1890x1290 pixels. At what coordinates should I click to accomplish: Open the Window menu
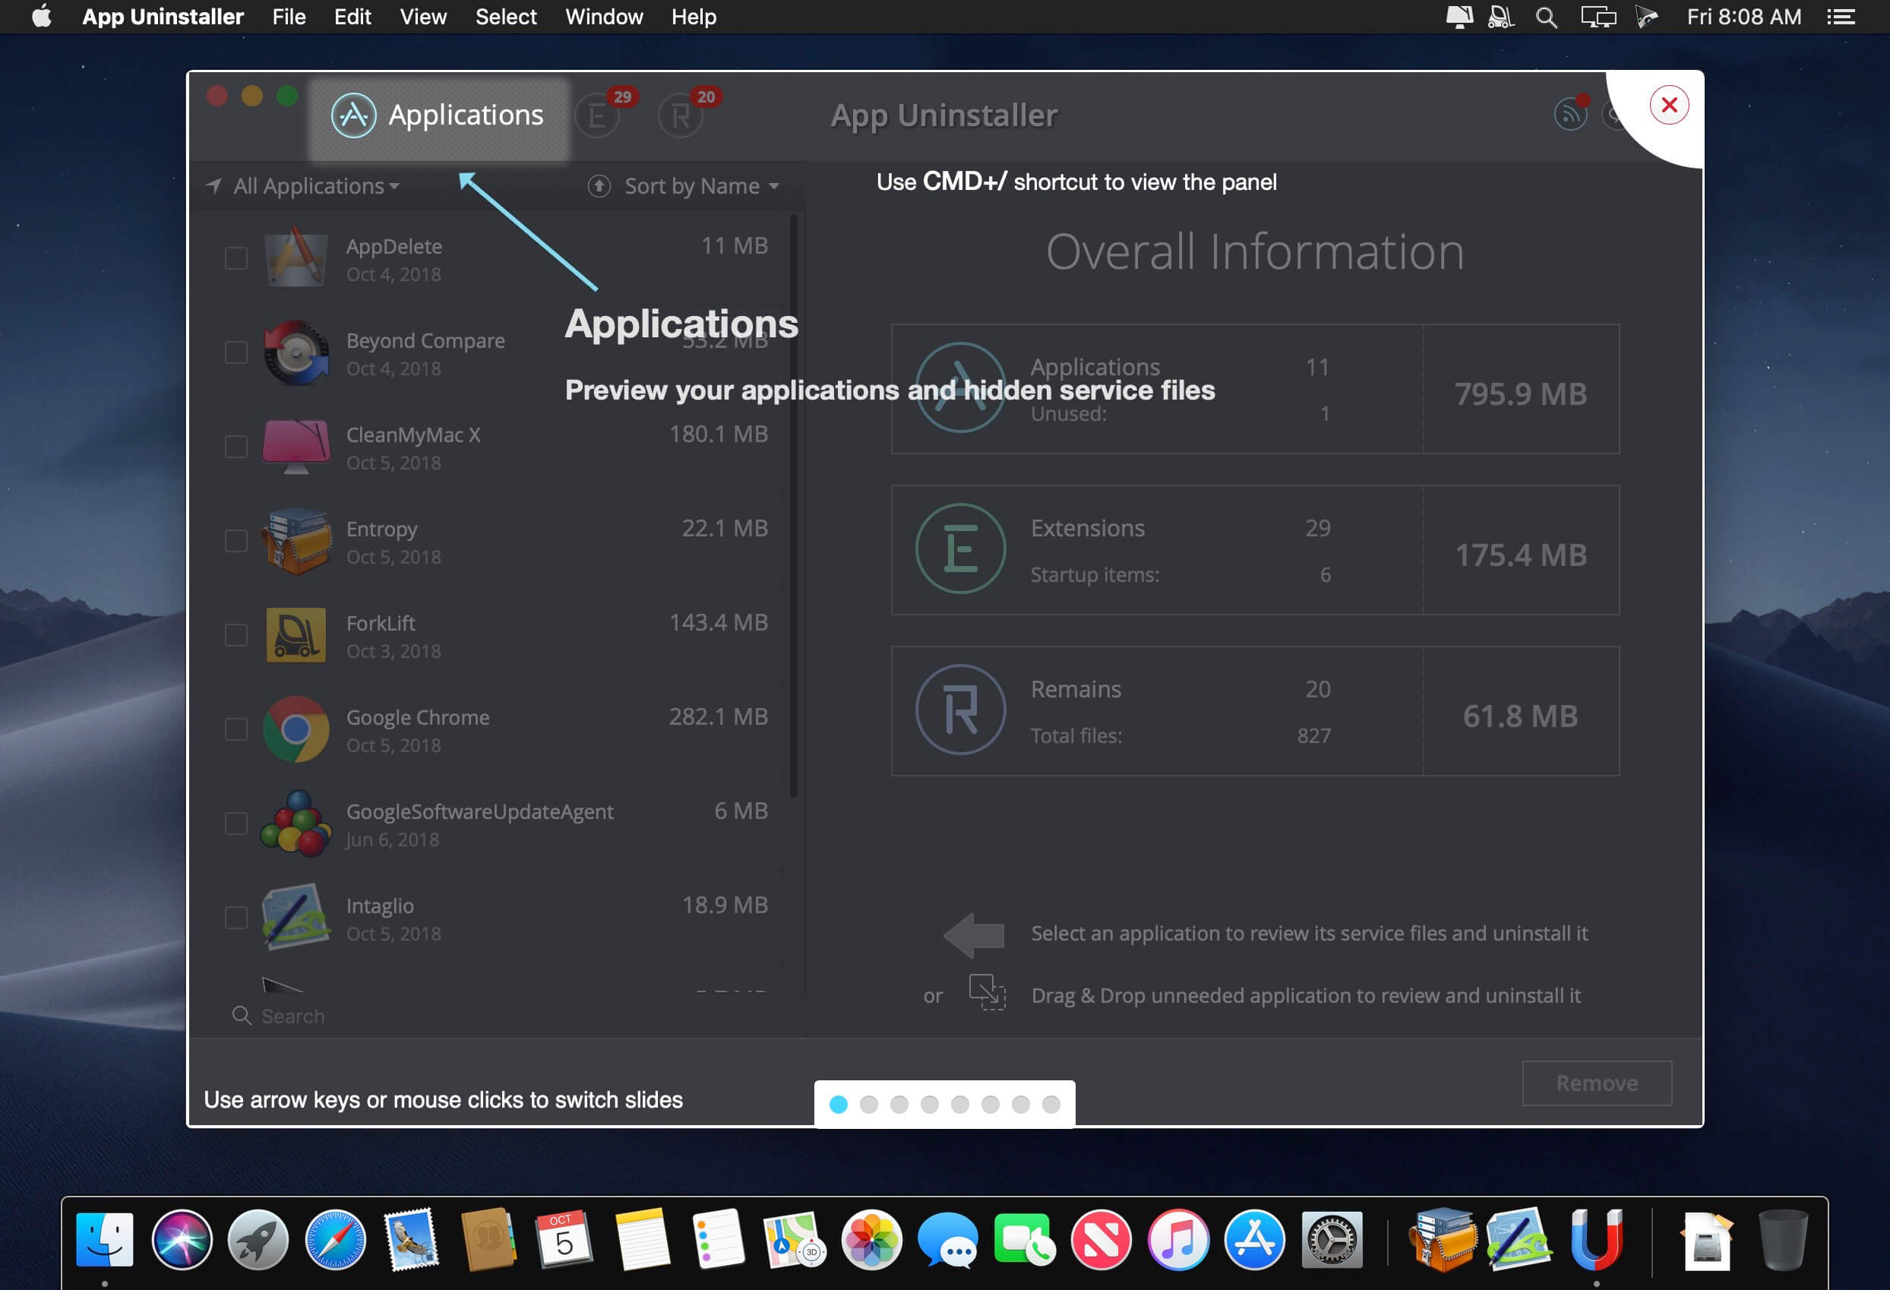point(604,17)
